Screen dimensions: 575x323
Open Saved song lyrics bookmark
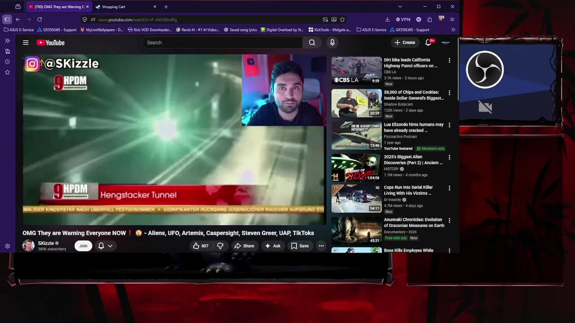point(240,30)
